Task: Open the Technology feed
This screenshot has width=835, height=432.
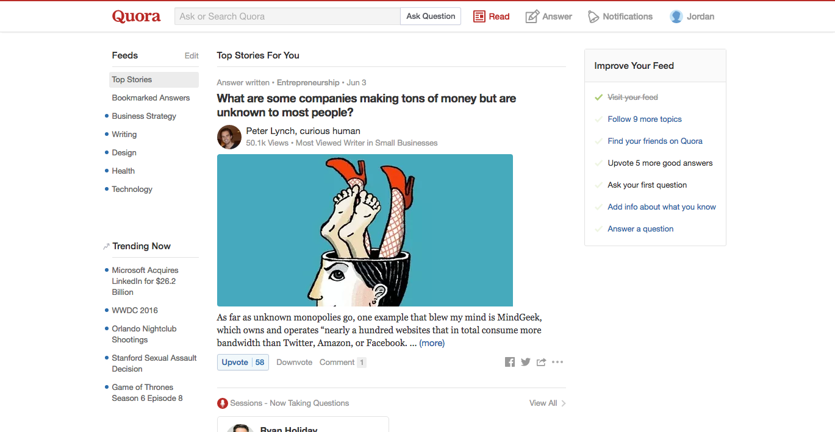Action: 132,189
